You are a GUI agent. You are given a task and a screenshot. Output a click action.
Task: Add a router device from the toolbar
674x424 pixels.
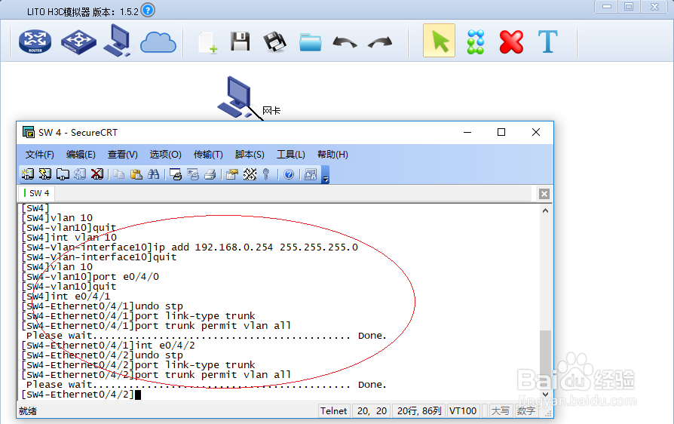point(35,41)
